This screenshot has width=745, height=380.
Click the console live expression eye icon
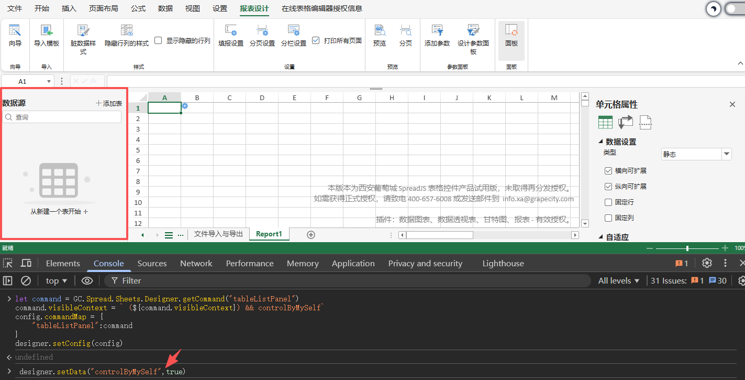[87, 280]
